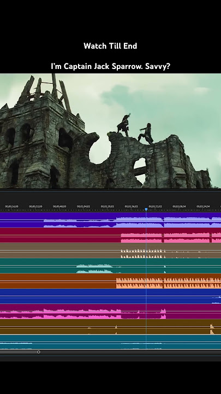
Task: Select the crimson audio track with pink waveform
Action: click(110, 235)
